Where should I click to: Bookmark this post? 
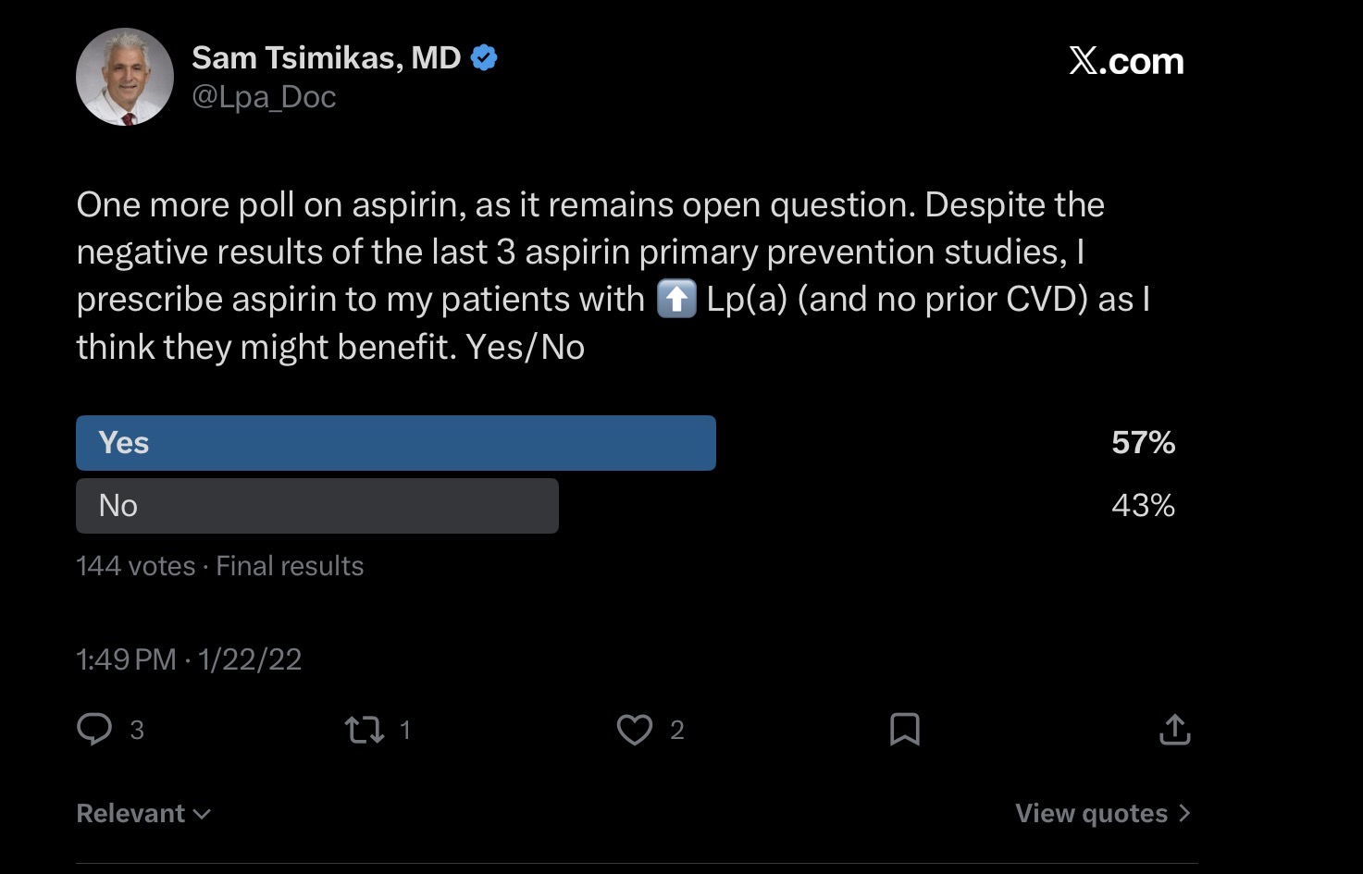coord(904,730)
